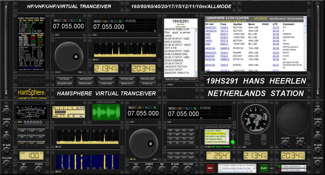Open the Dx/Cluster plugin
The width and height of the screenshot is (325, 175).
click(x=65, y=79)
